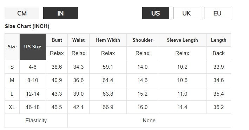Click the Shoulder column header
Image resolution: width=249 pixels, height=130 pixels.
pos(143,40)
